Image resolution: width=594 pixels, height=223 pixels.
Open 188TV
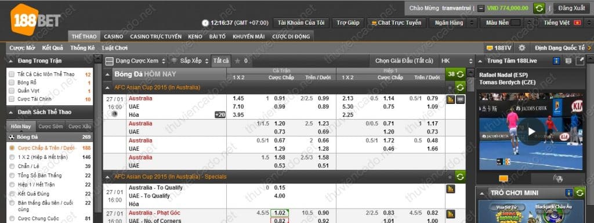[499, 48]
